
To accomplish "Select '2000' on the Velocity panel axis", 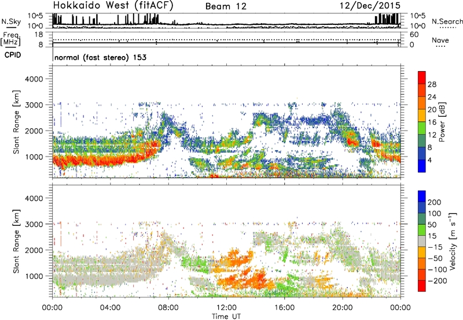I will click(x=34, y=250).
